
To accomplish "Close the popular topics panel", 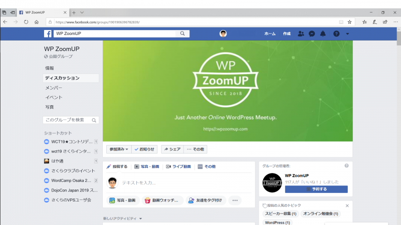I will [x=347, y=205].
